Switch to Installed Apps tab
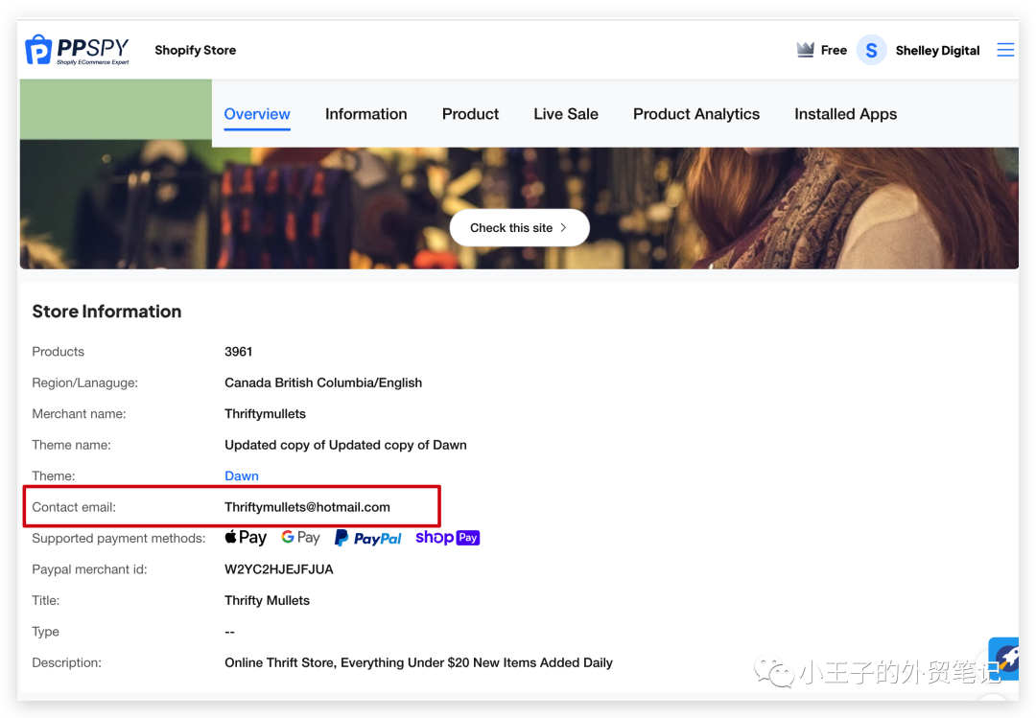 (846, 114)
